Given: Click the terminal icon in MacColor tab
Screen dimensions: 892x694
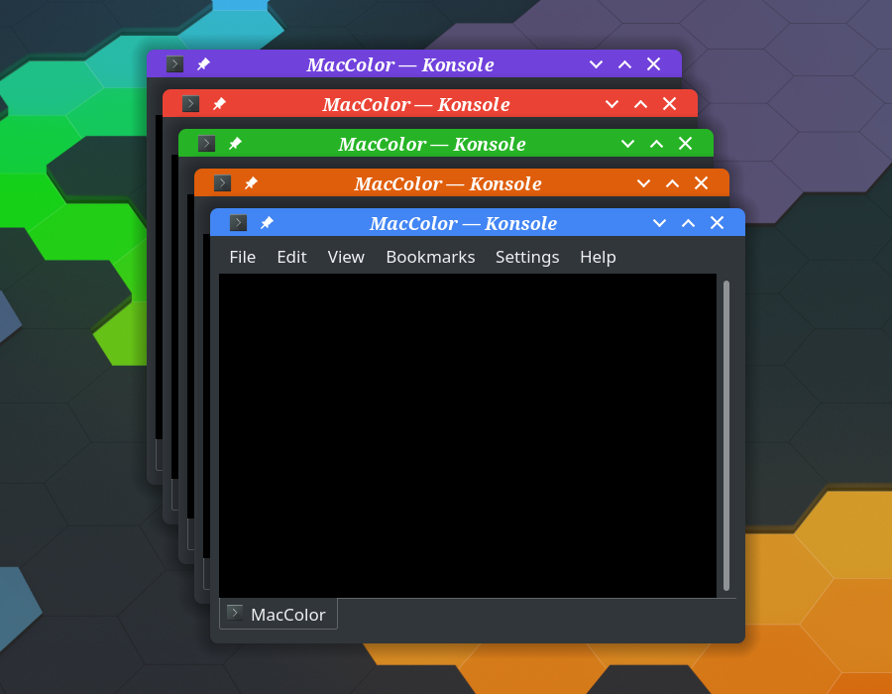Looking at the screenshot, I should tap(235, 613).
